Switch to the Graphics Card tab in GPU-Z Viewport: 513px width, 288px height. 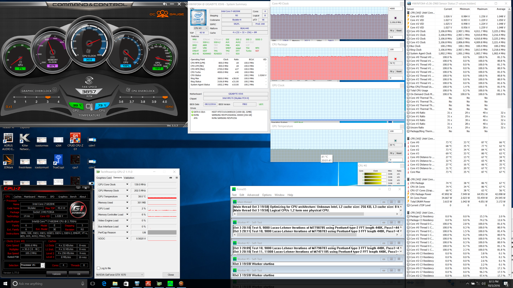[104, 178]
